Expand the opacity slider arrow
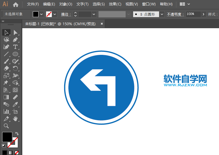Viewport: 219px width, 155px height. 204,14
